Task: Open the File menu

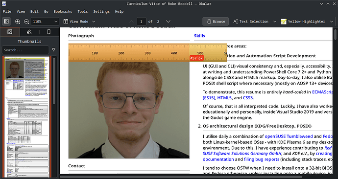Action: click(x=7, y=11)
